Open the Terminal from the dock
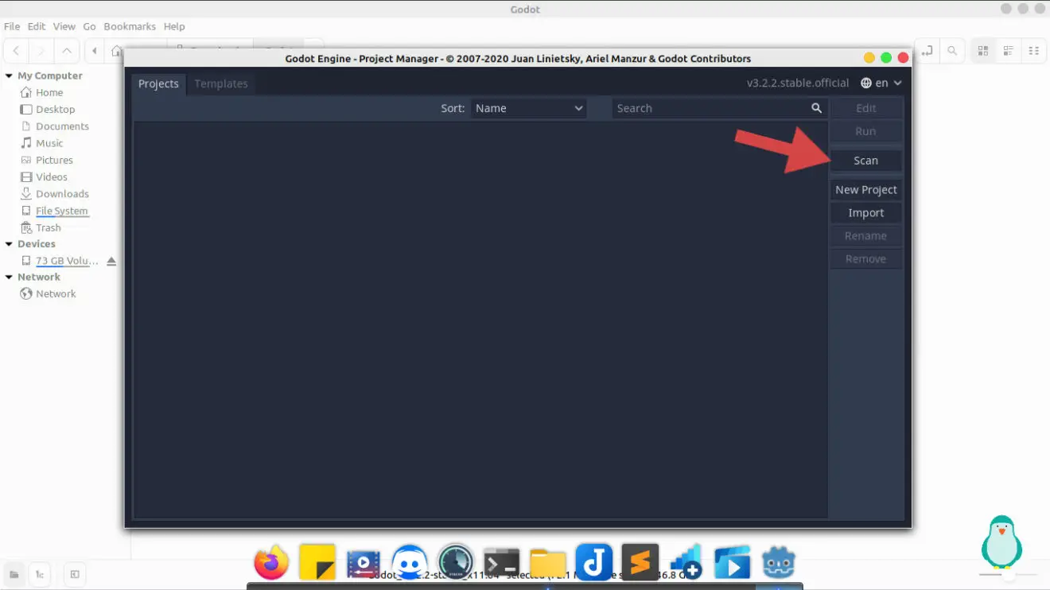Viewport: 1050px width, 590px height. 502,564
